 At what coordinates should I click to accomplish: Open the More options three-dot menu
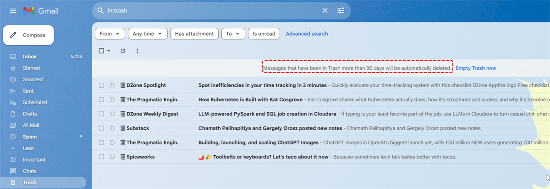[x=137, y=51]
